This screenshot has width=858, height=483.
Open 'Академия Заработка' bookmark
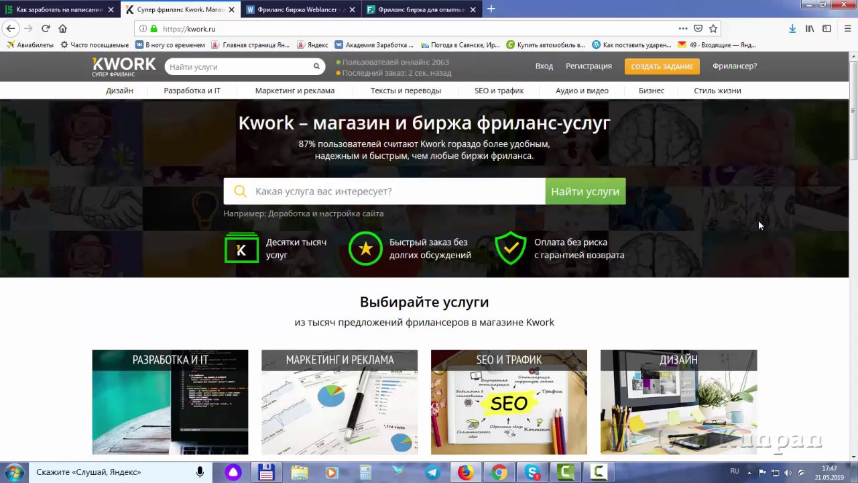pos(374,45)
